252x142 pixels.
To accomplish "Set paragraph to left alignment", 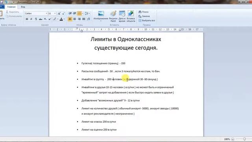I will (x=70, y=19).
